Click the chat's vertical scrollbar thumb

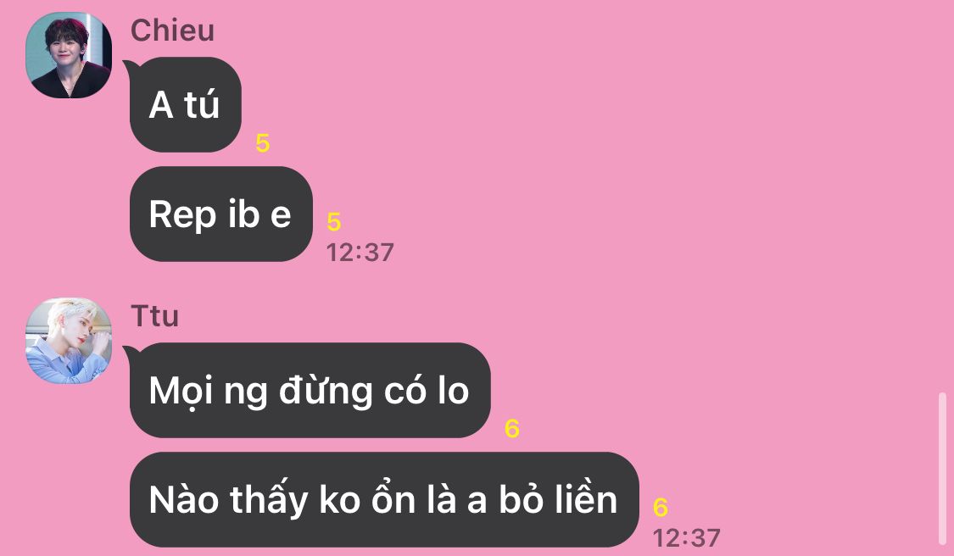tap(942, 469)
